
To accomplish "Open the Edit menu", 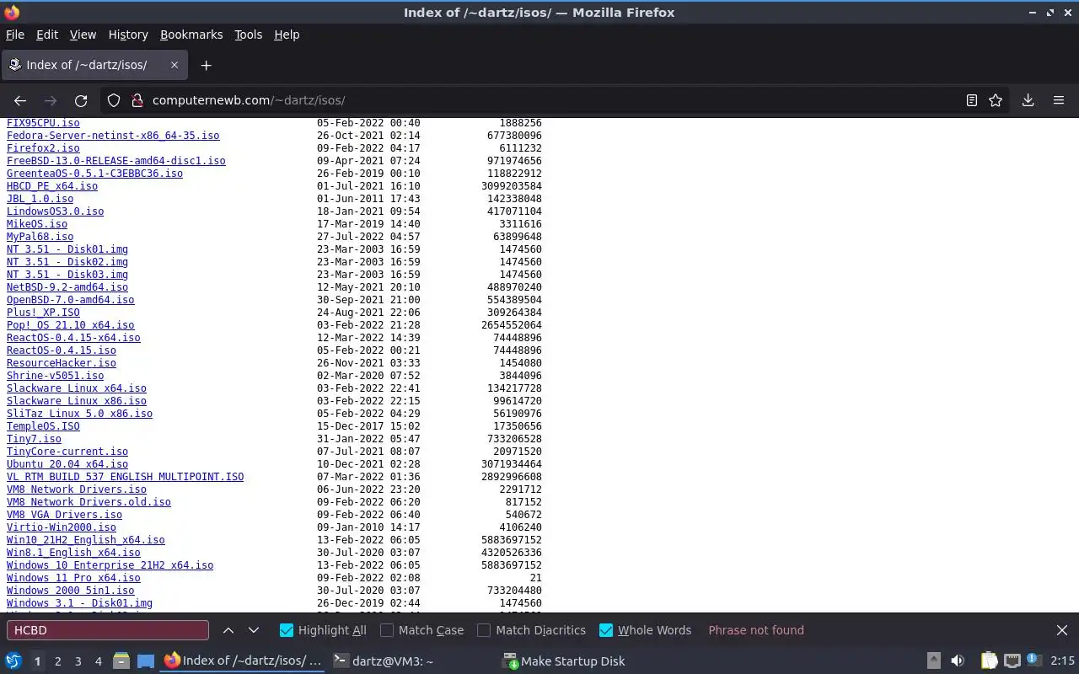I will point(47,35).
